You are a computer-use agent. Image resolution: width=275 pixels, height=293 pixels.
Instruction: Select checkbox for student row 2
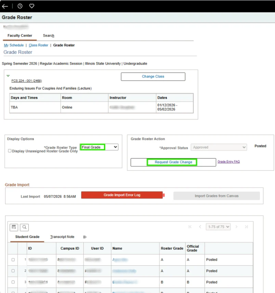(13, 271)
